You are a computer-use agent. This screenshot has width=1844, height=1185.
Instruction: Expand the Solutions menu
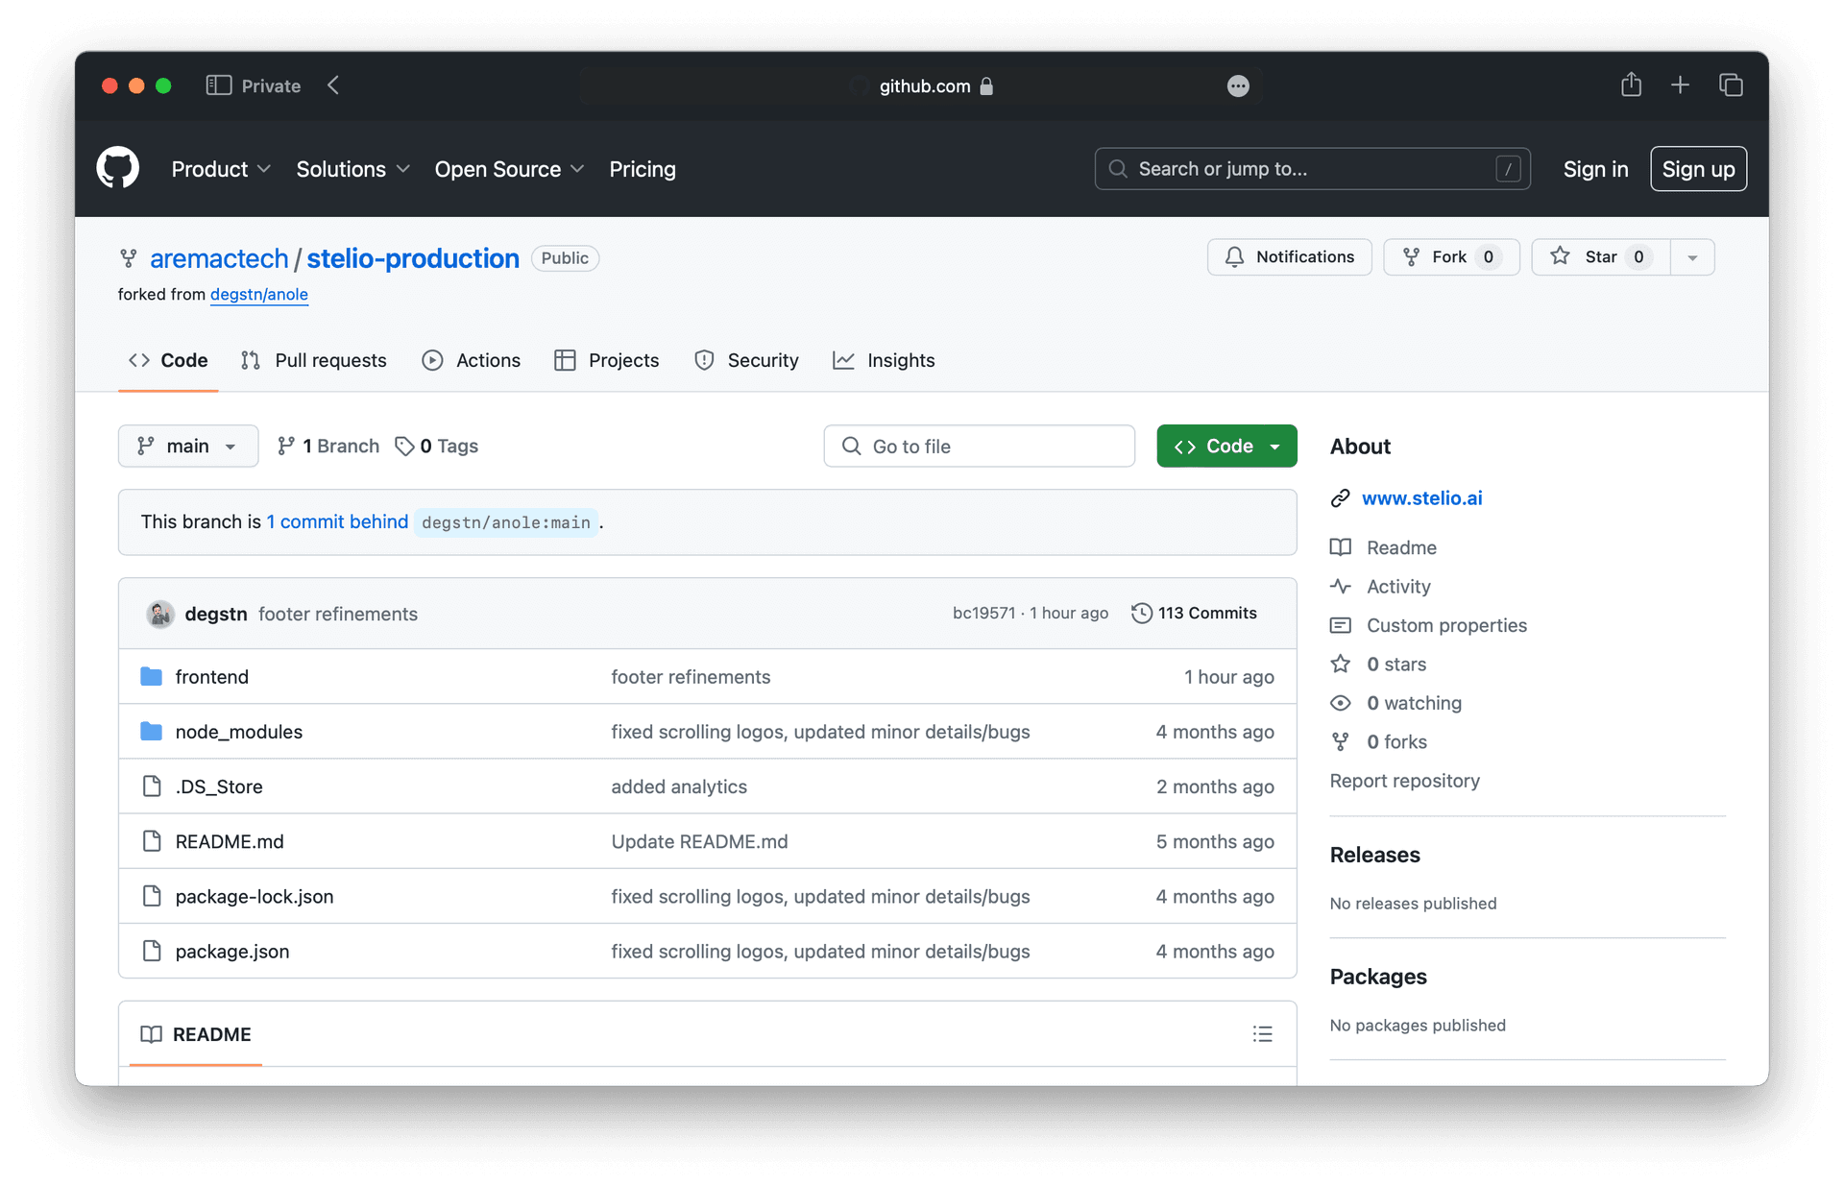[x=352, y=169]
